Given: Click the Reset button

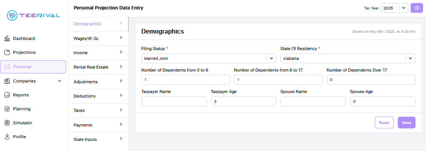Looking at the screenshot, I should pyautogui.click(x=384, y=122).
